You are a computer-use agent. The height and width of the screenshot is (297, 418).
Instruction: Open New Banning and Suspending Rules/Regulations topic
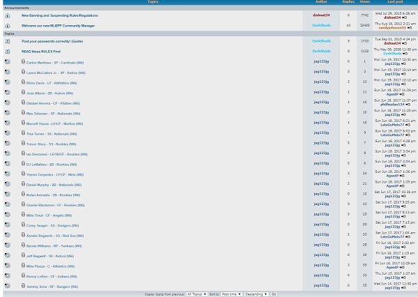(x=60, y=15)
